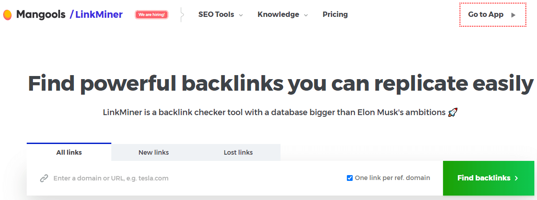Viewport: 537px width, 200px height.
Task: Expand the Knowledge dropdown menu
Action: click(x=283, y=15)
